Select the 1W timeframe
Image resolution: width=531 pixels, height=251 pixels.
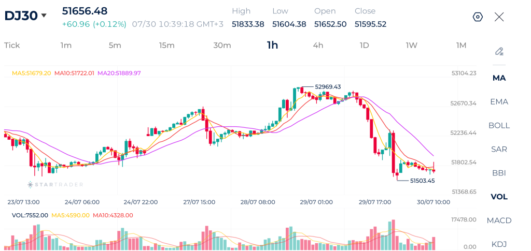tap(412, 45)
